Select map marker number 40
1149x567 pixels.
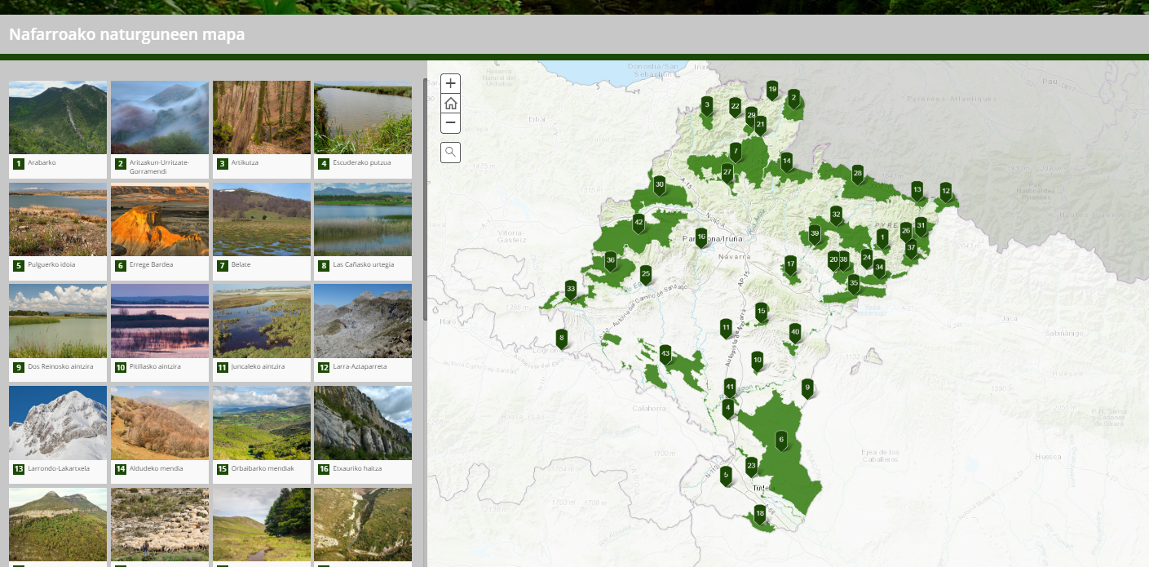[x=795, y=332]
